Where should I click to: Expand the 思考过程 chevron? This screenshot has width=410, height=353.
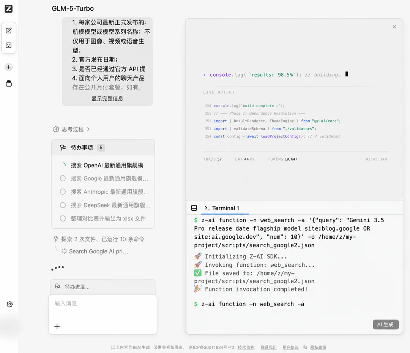88,129
